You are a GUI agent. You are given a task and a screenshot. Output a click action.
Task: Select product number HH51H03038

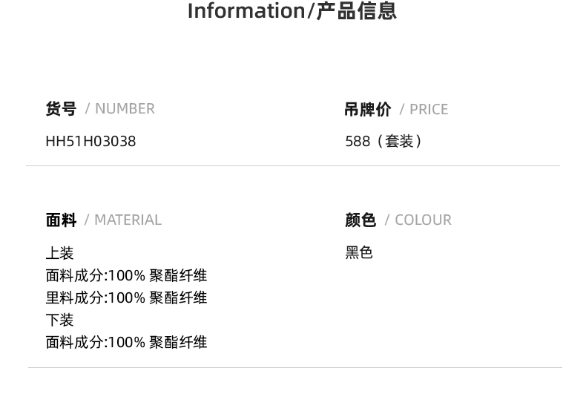point(90,141)
